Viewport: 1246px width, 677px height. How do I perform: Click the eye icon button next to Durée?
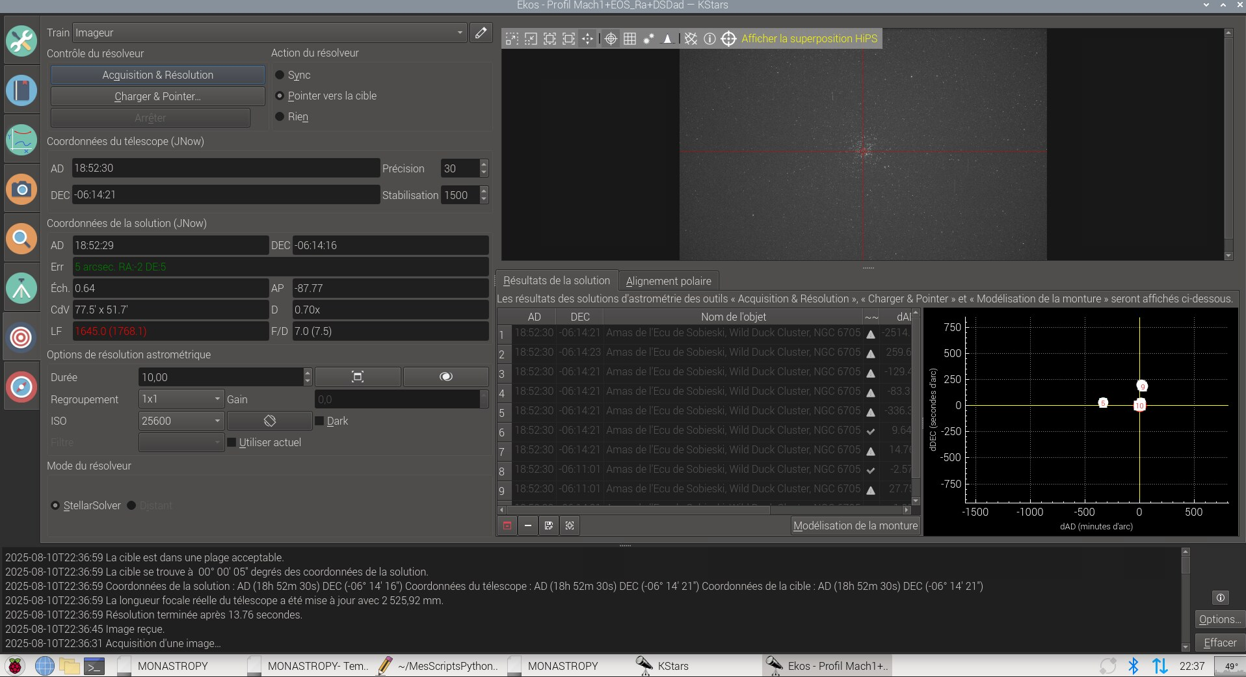(x=446, y=377)
